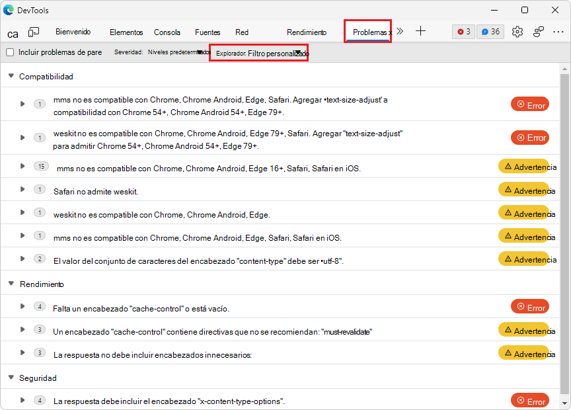Viewport: 571px width, 410px height.
Task: Open the DevTools settings gear
Action: (x=517, y=31)
